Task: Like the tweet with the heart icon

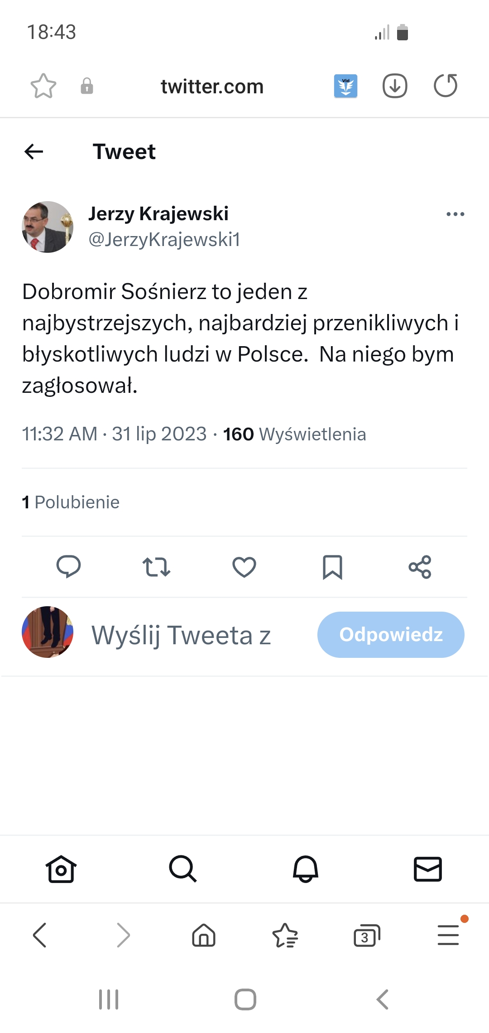Action: click(244, 567)
